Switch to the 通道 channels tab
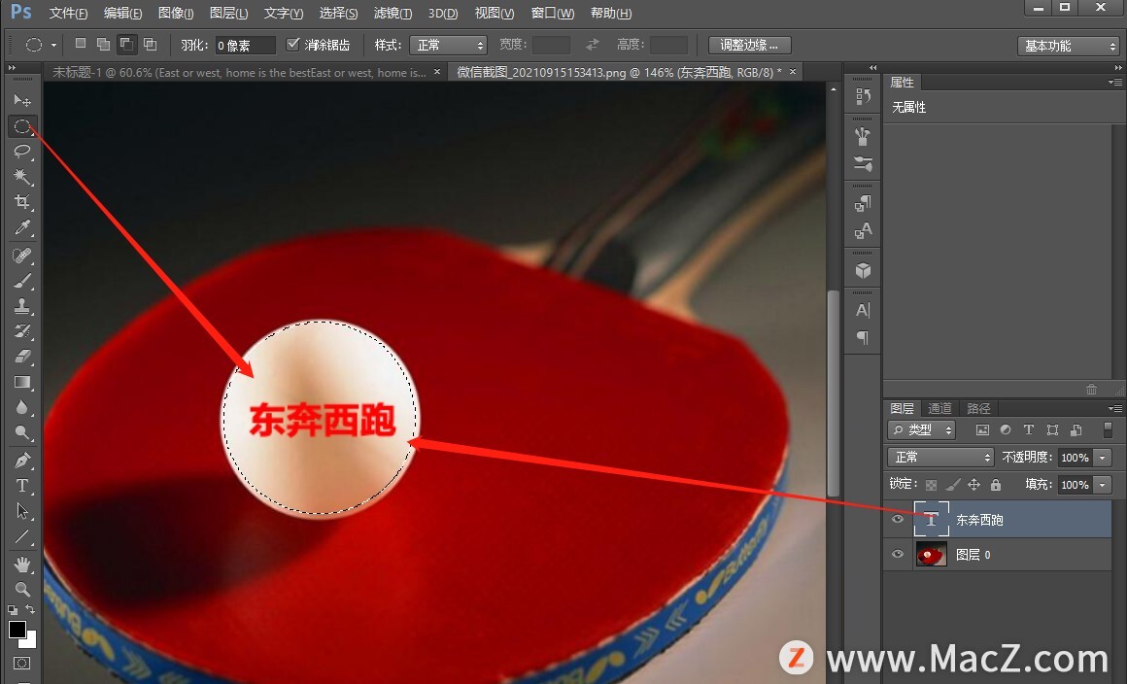The height and width of the screenshot is (684, 1127). point(939,408)
